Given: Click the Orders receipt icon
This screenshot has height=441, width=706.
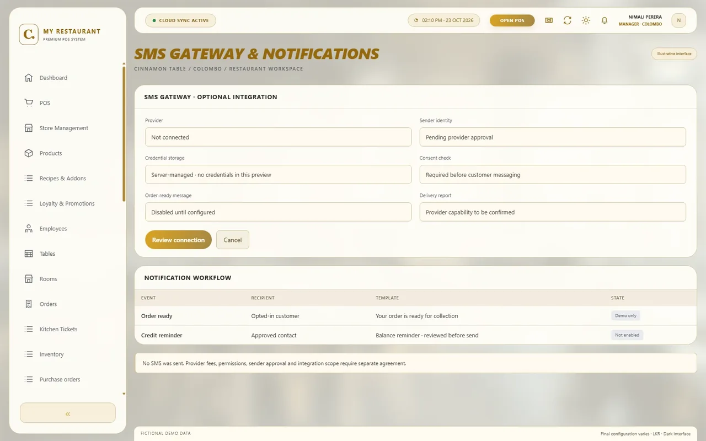Looking at the screenshot, I should (x=29, y=304).
